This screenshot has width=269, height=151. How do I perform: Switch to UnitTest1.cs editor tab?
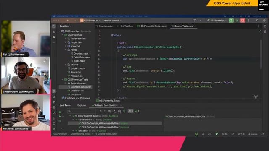[125, 26]
